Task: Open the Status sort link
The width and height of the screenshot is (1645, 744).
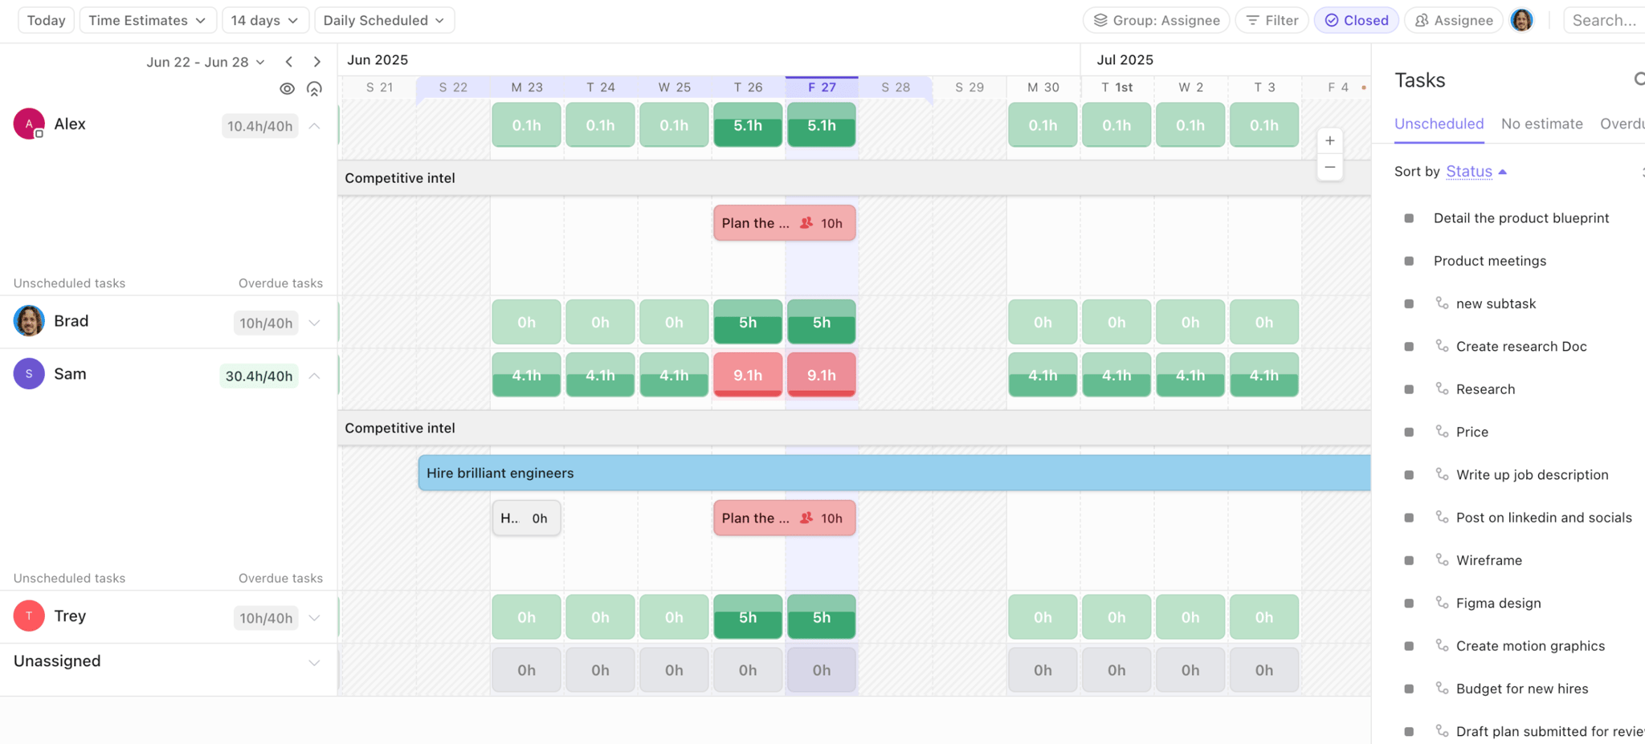Action: click(x=1468, y=171)
